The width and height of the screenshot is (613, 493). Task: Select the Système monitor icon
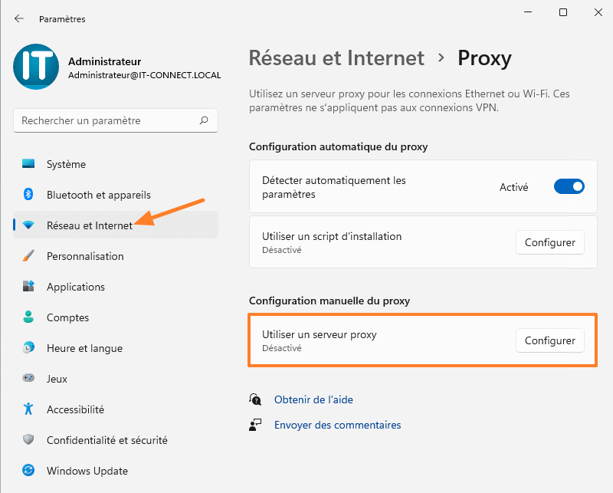[29, 164]
